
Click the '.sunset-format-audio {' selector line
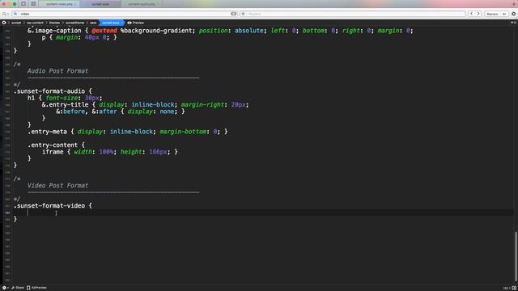[53, 91]
